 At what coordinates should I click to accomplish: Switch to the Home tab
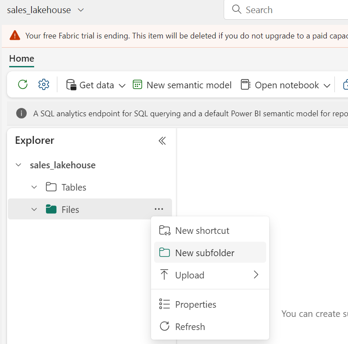21,59
